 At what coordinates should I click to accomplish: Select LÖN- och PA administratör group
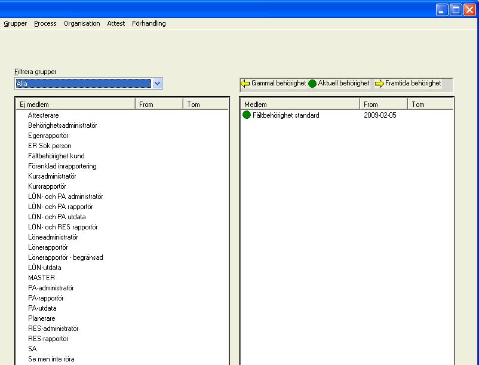point(65,197)
